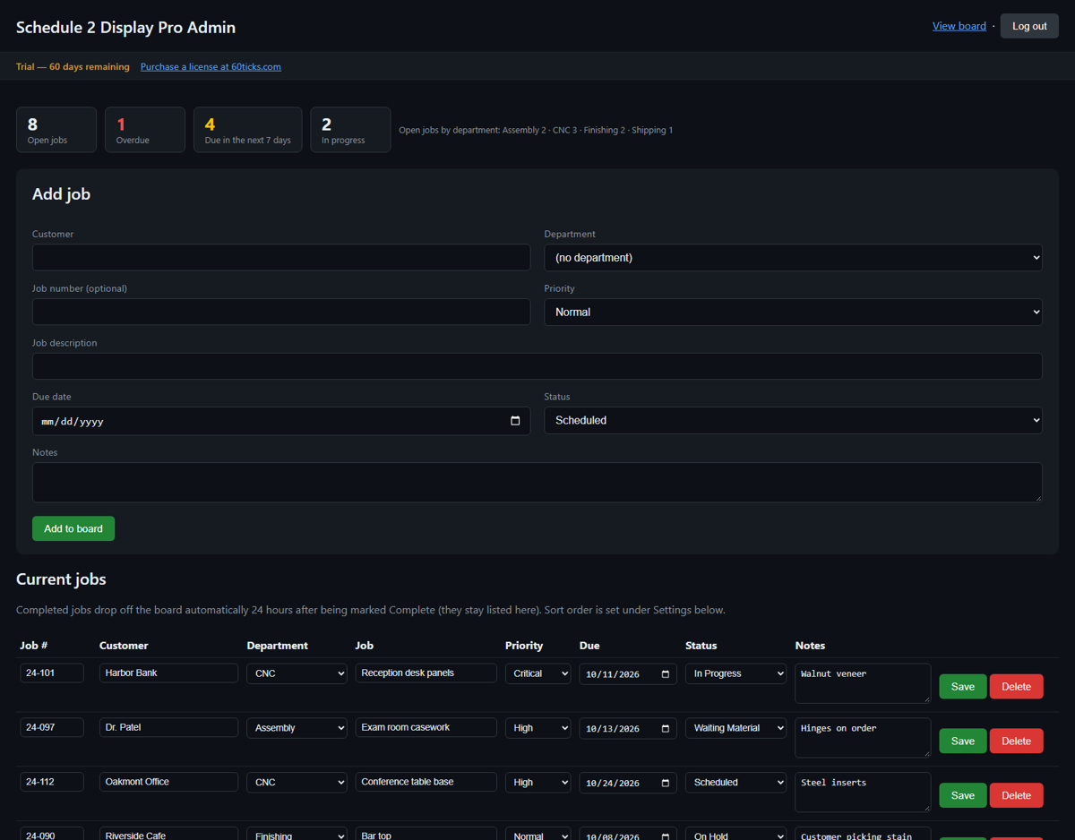
Task: Focus the Job number (optional) field
Action: (281, 313)
